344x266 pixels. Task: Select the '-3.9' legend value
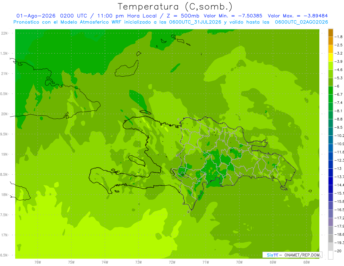coord(339,62)
